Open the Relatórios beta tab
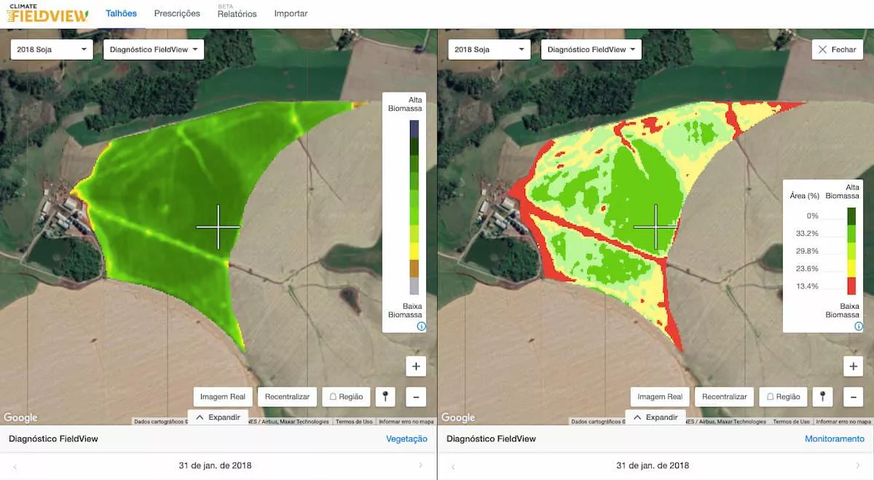The height and width of the screenshot is (480, 874). click(237, 13)
